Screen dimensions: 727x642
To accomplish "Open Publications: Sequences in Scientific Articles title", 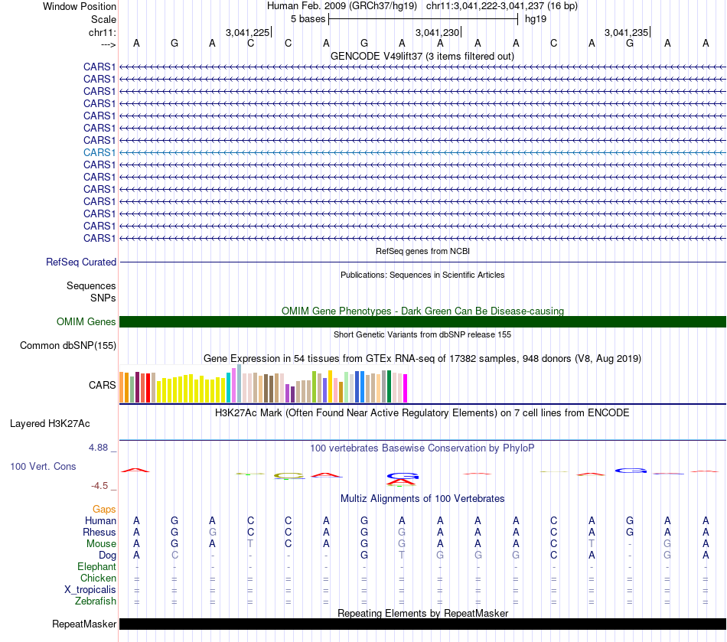I will click(x=422, y=275).
